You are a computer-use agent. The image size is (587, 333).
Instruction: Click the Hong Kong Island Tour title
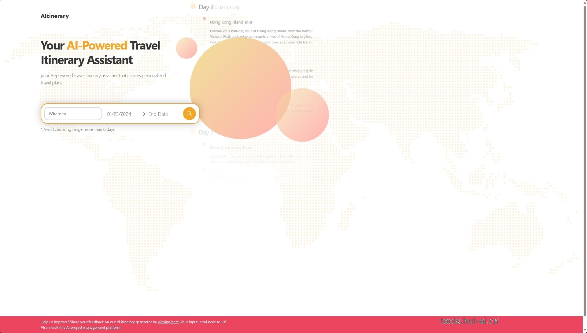tap(231, 22)
